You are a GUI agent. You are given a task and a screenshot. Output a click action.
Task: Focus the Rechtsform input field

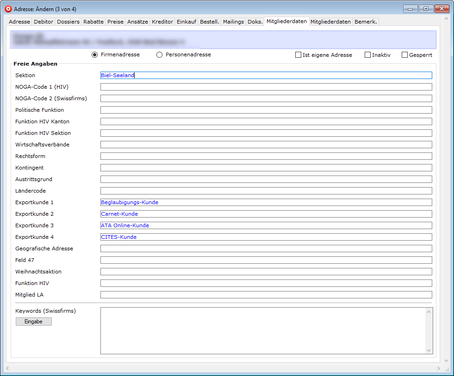coord(266,156)
